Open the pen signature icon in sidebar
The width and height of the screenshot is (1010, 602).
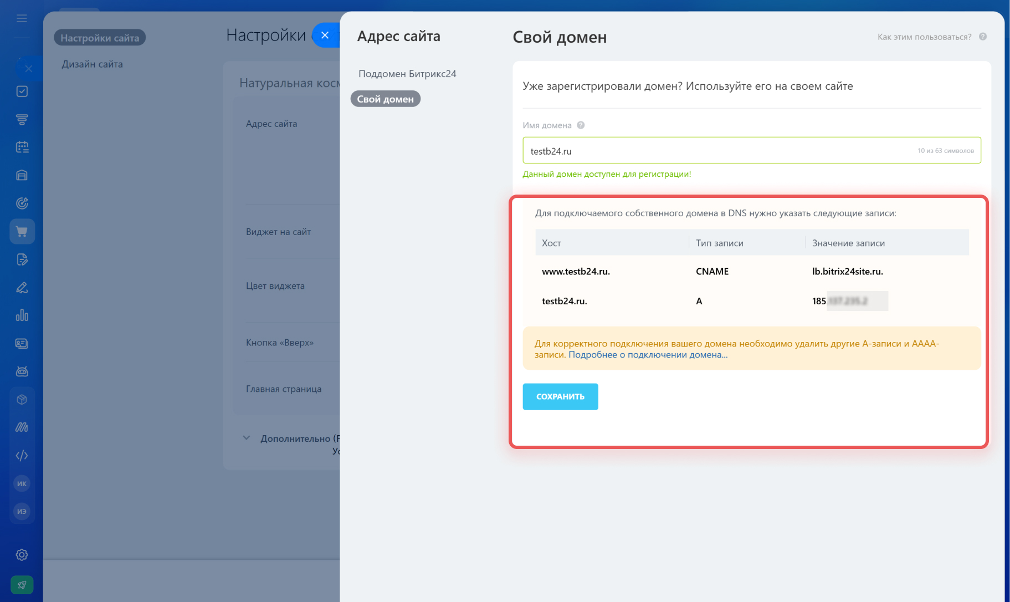[x=22, y=288]
